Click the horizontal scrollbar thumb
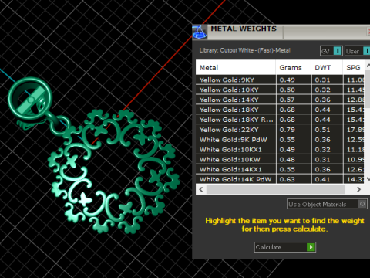This screenshot has width=370, height=278. point(276,189)
